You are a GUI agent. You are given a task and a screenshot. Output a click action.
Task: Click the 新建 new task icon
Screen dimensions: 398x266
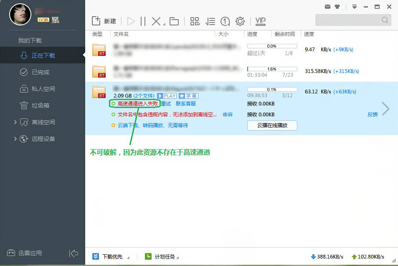pyautogui.click(x=96, y=21)
